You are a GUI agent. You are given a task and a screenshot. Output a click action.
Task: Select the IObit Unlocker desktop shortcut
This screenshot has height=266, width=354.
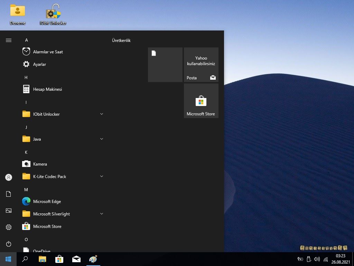click(53, 14)
